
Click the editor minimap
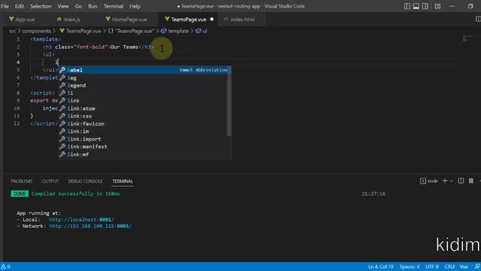468,38
